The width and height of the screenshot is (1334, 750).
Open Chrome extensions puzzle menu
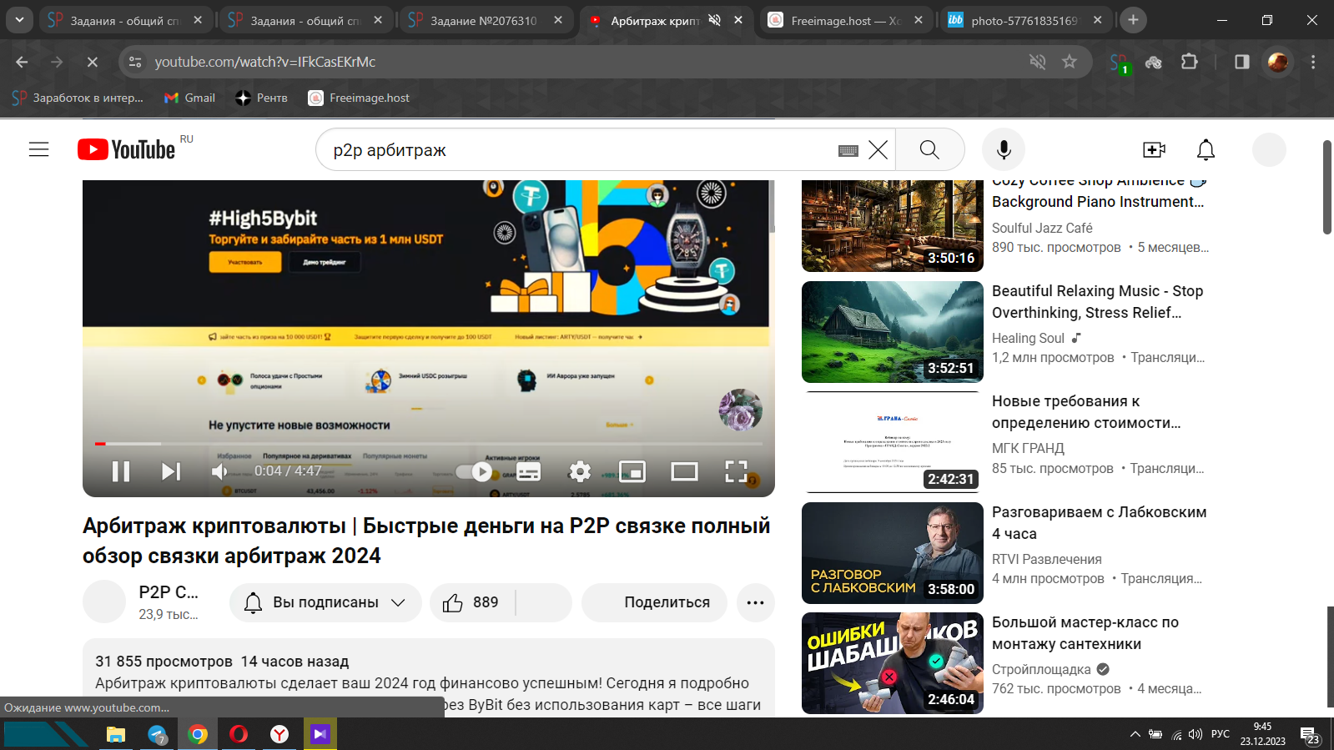click(x=1190, y=62)
